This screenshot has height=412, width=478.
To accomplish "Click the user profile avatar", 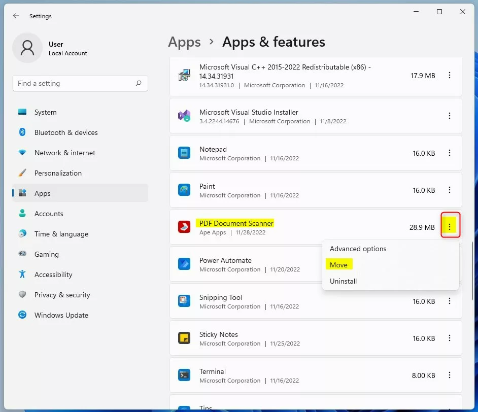I will [27, 48].
